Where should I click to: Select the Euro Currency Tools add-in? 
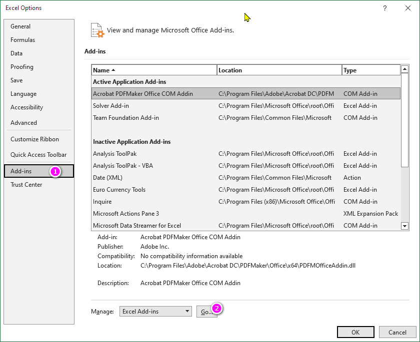150,190
